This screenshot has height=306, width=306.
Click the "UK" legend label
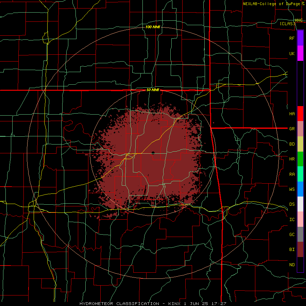[292, 54]
